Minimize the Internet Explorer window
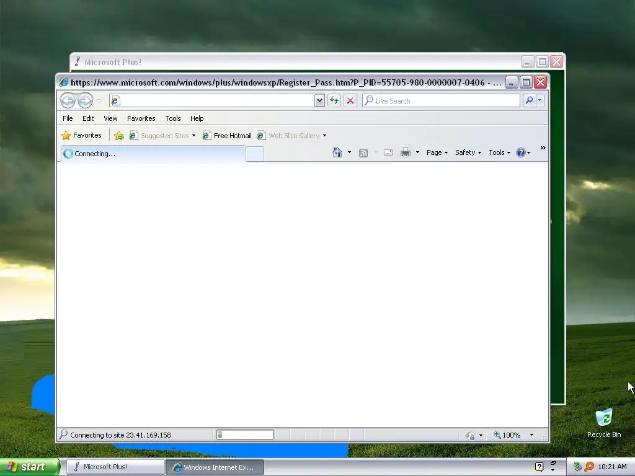This screenshot has width=635, height=476. [512, 82]
